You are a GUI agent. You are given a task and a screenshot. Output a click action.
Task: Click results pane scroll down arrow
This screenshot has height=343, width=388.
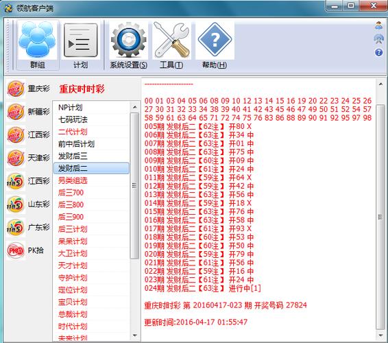coord(381,335)
